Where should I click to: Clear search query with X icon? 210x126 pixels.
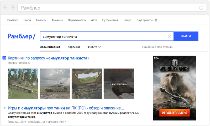click(169, 36)
